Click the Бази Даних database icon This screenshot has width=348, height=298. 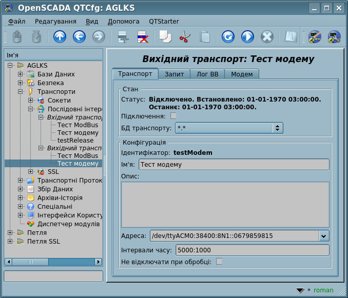click(31, 74)
